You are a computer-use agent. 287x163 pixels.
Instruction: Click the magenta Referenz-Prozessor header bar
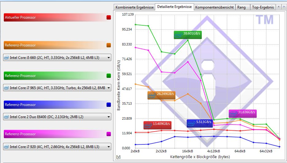click(x=57, y=134)
